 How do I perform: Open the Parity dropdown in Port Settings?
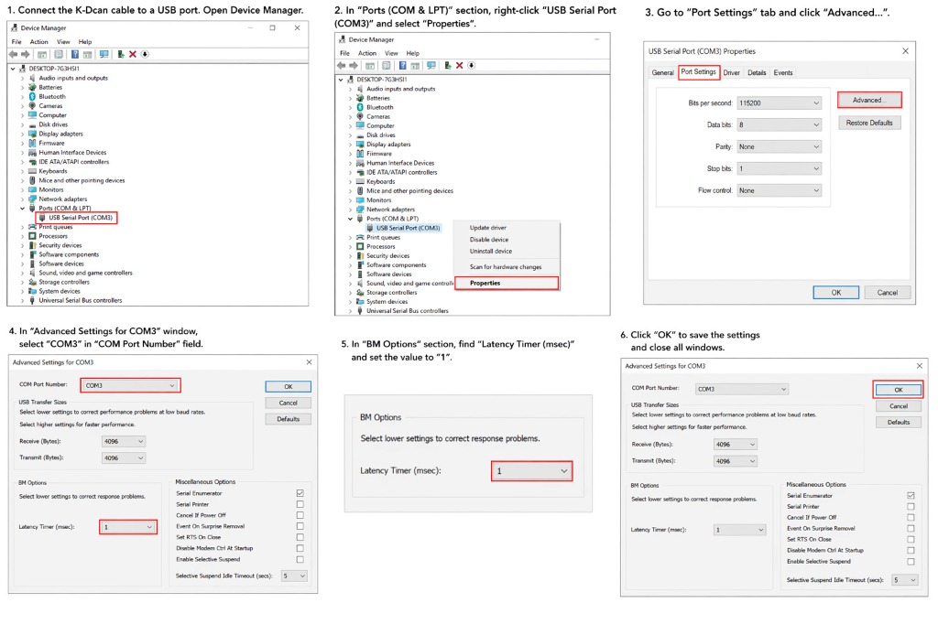[779, 147]
